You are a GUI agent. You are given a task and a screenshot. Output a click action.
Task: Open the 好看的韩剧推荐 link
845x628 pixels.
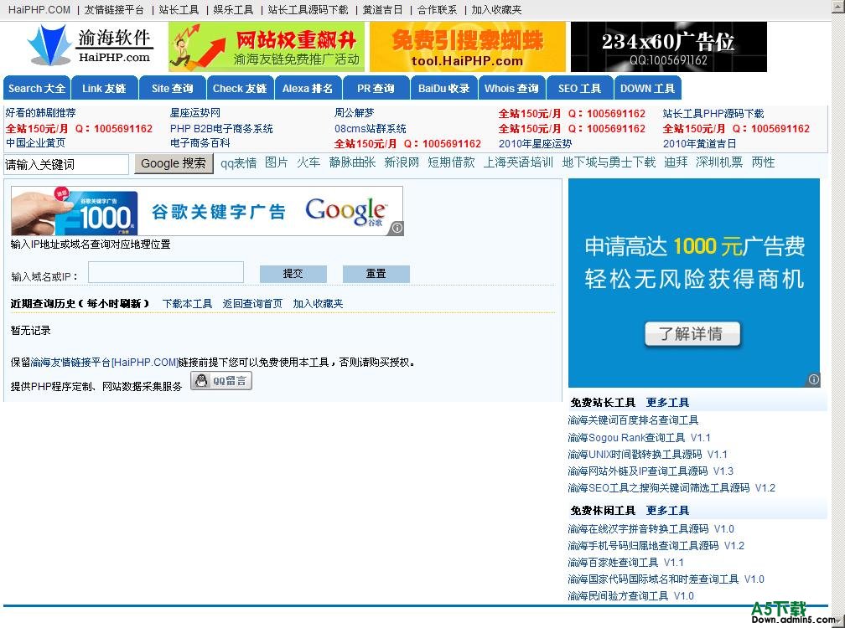click(x=40, y=113)
